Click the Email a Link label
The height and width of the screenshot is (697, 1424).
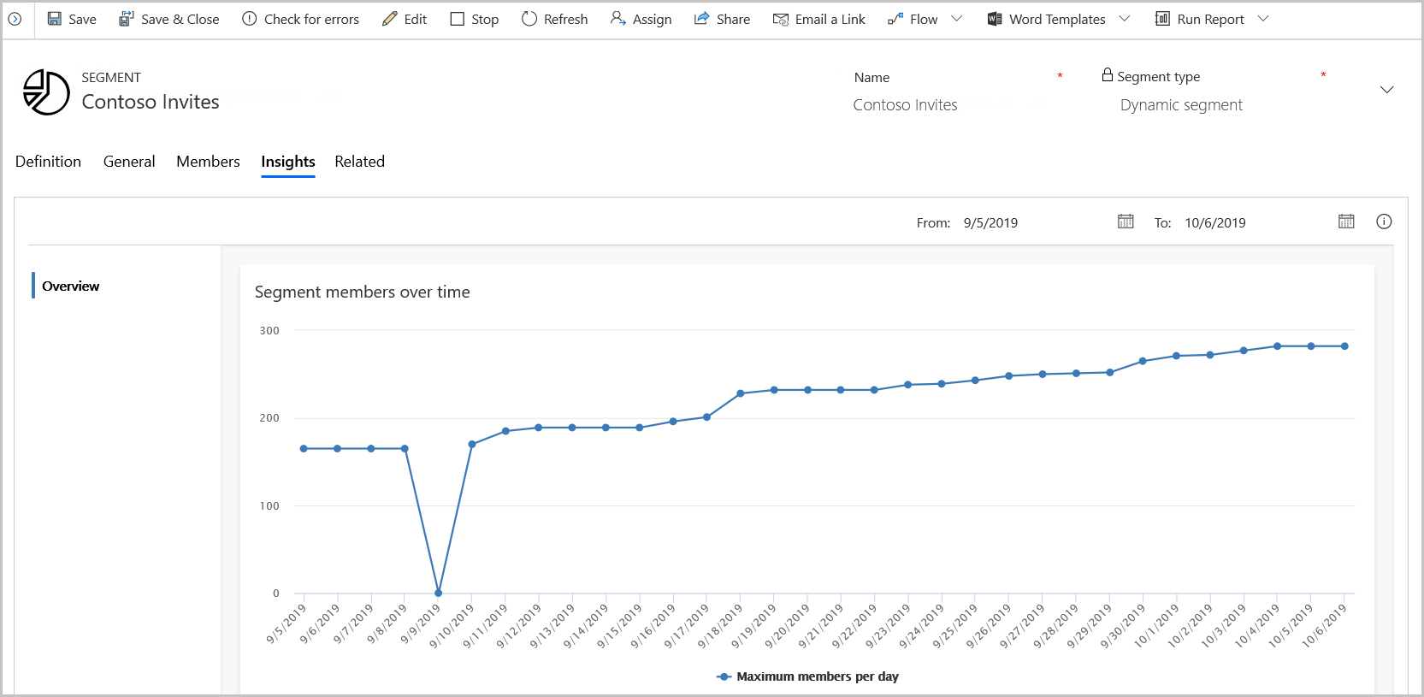pos(830,19)
